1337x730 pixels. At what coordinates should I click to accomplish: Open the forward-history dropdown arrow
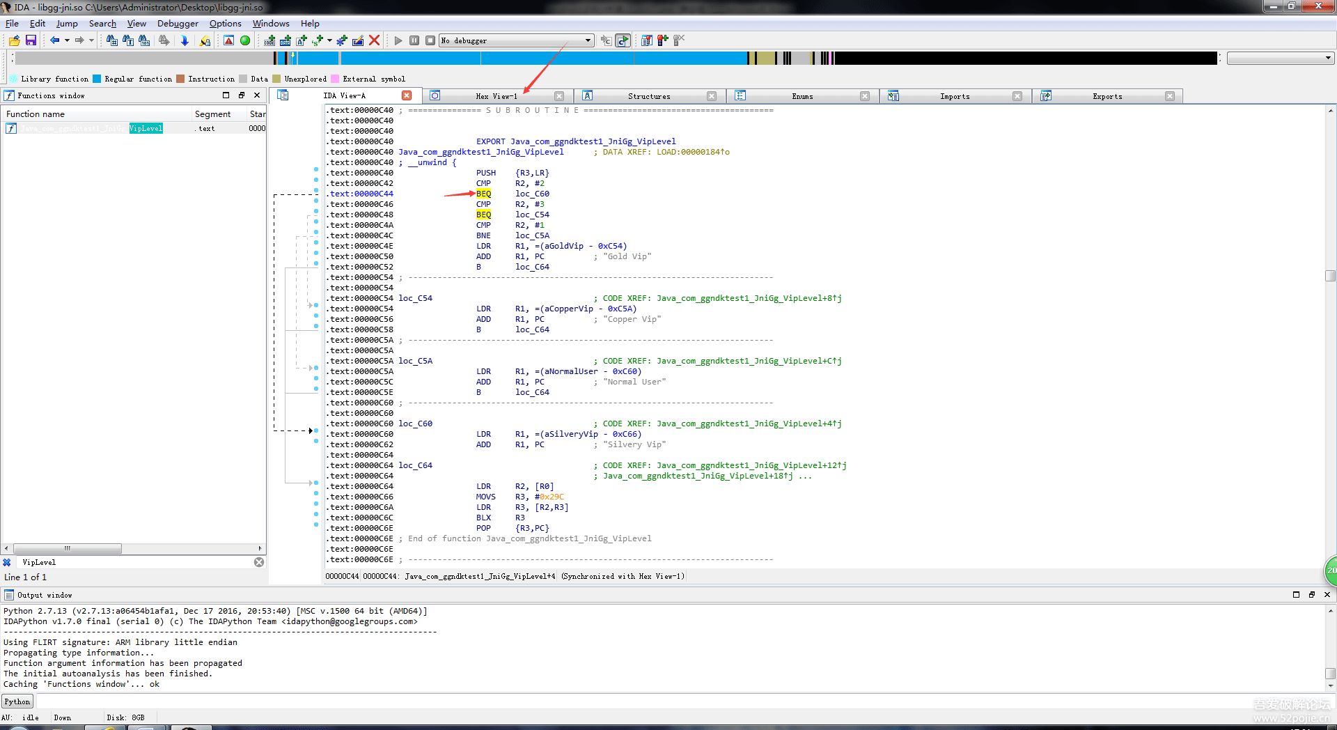pos(91,40)
